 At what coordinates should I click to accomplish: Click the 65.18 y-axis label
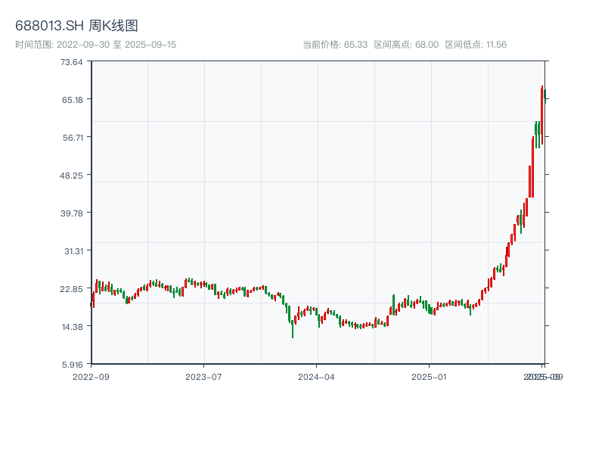[x=72, y=100]
